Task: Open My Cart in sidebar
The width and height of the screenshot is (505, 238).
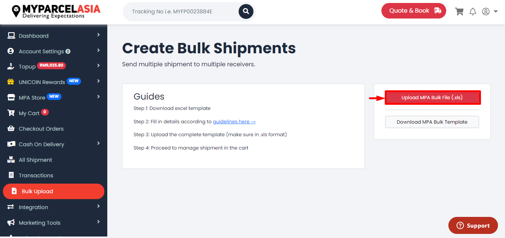Action: click(x=29, y=113)
